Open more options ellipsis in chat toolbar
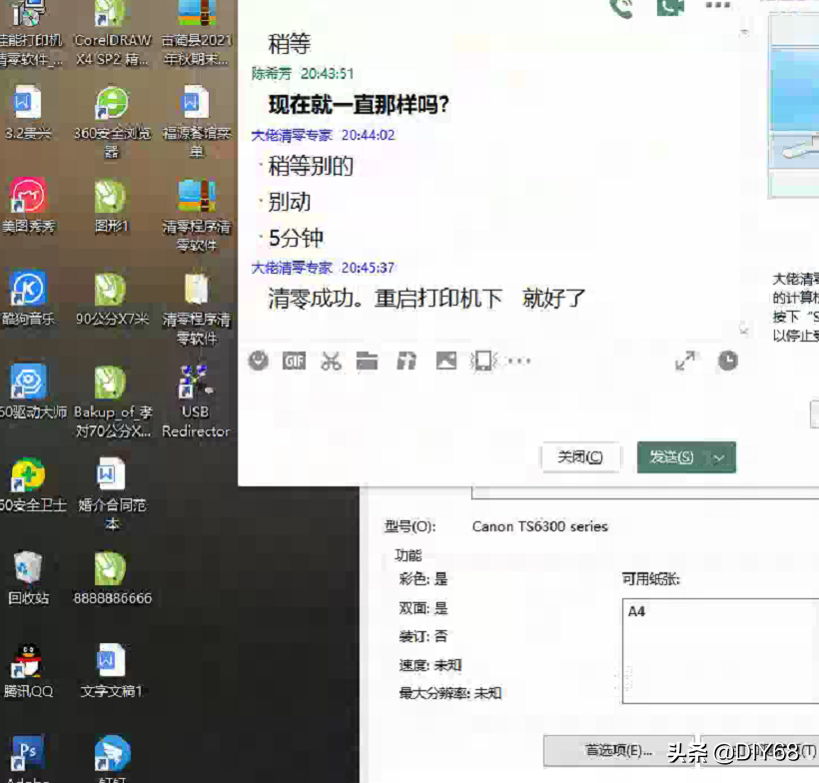Image resolution: width=819 pixels, height=783 pixels. point(519,361)
